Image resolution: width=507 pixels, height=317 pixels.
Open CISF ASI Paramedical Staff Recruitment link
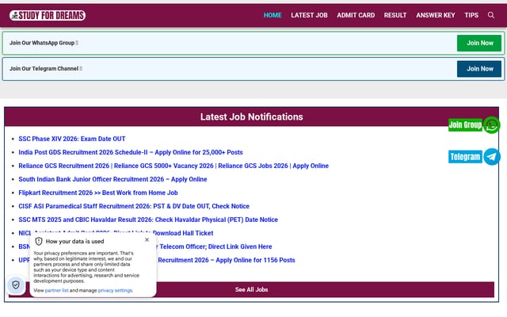(x=134, y=206)
